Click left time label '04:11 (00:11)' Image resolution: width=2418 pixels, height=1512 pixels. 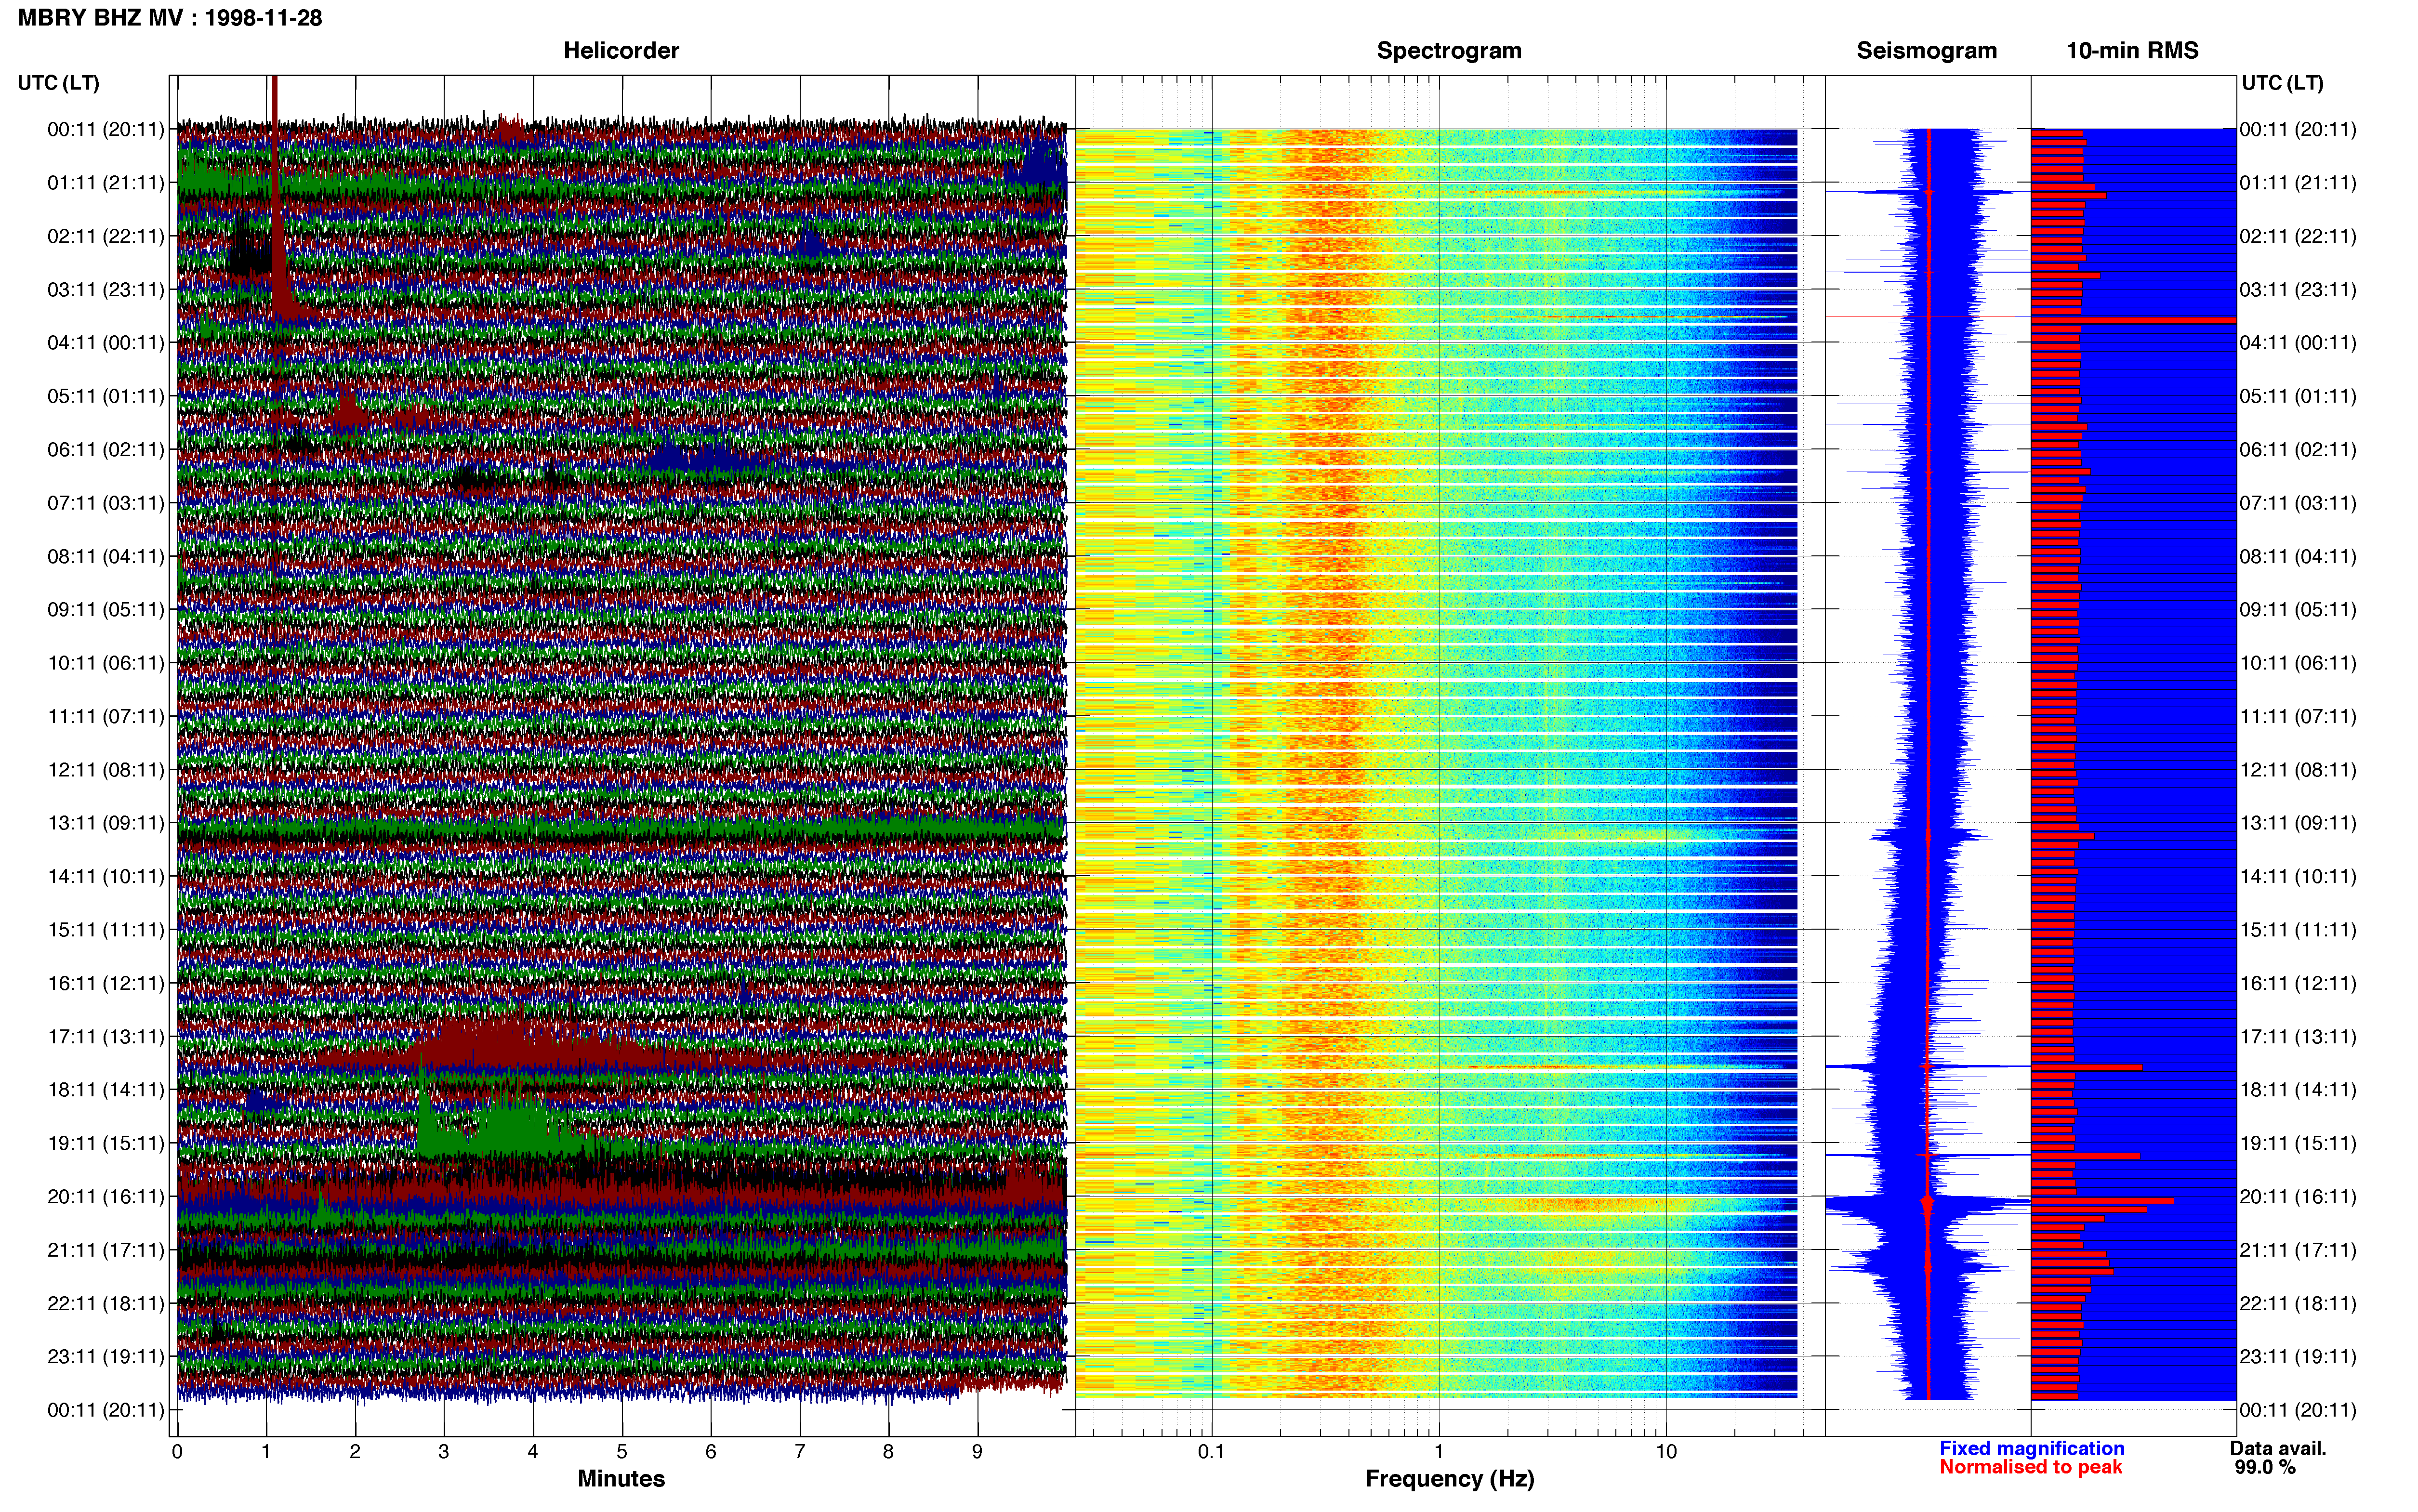coord(106,343)
